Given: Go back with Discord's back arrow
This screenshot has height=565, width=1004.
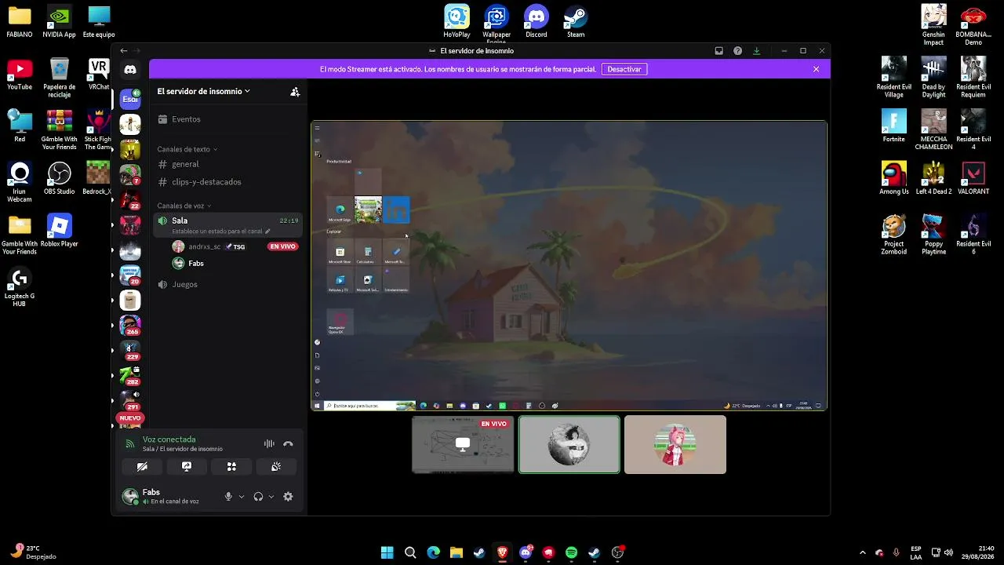Looking at the screenshot, I should tap(124, 51).
